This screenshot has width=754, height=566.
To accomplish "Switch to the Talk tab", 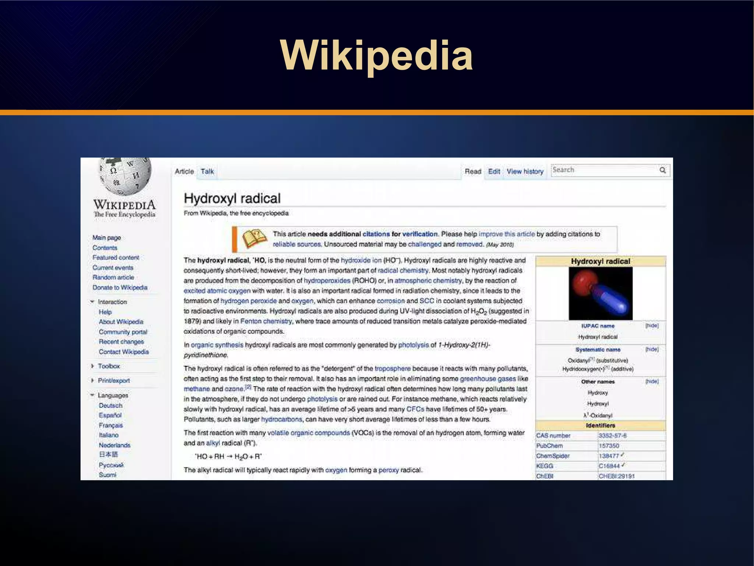I will [207, 171].
